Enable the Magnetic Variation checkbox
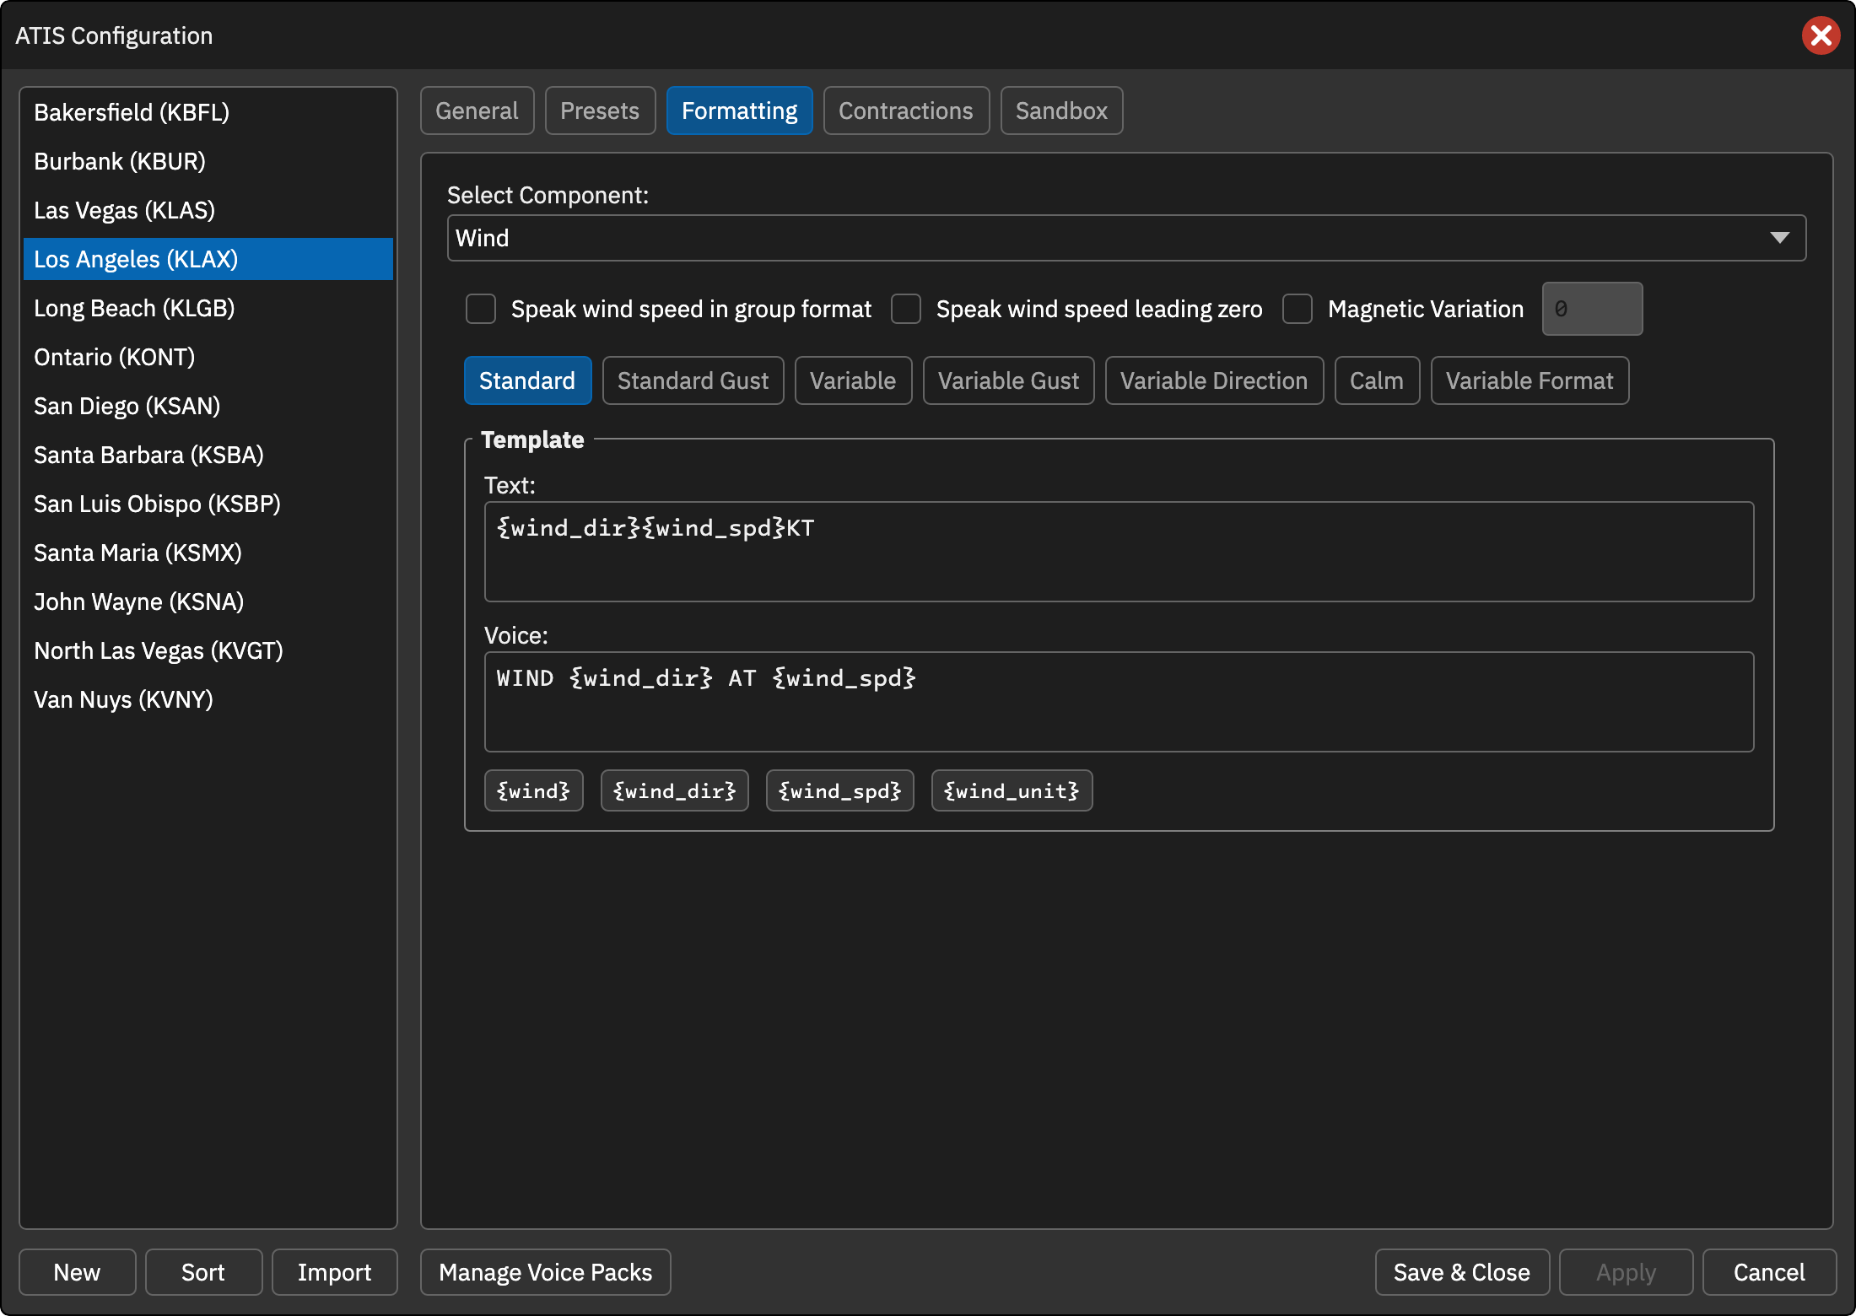The image size is (1856, 1316). (x=1298, y=309)
